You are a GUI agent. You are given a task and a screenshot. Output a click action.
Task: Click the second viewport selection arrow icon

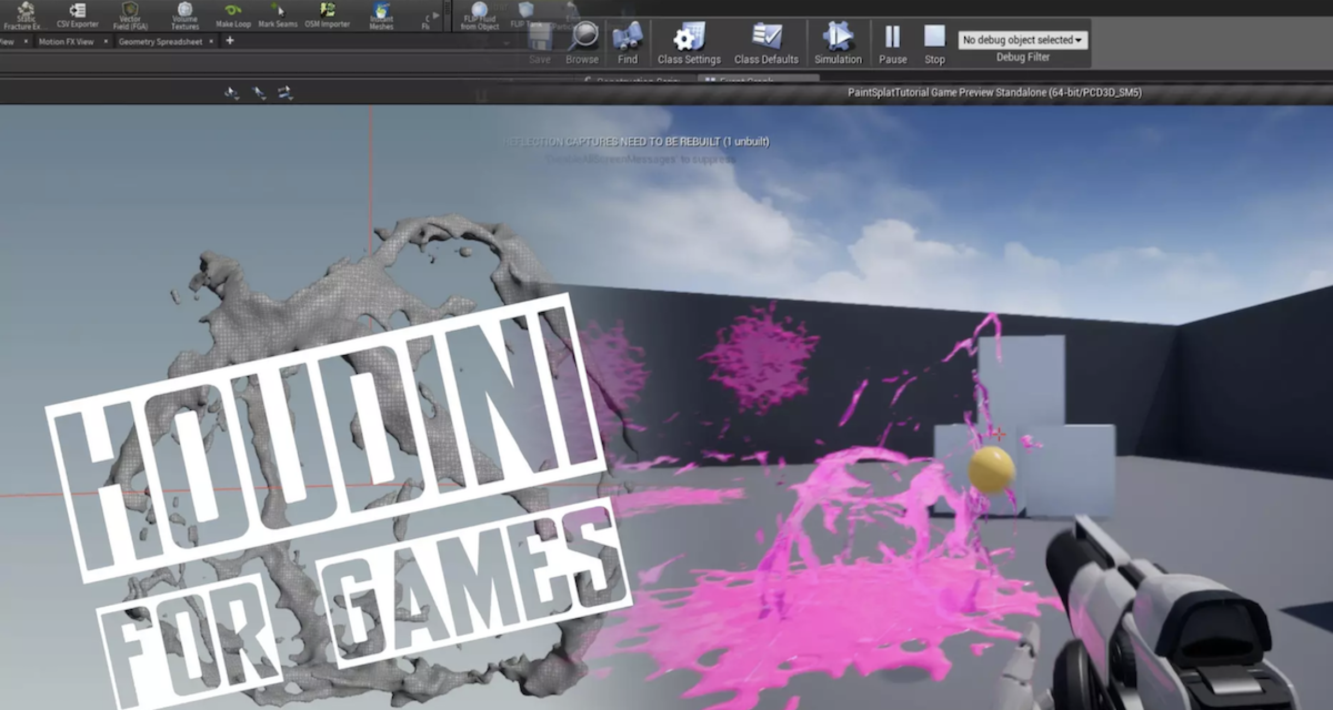tap(259, 93)
